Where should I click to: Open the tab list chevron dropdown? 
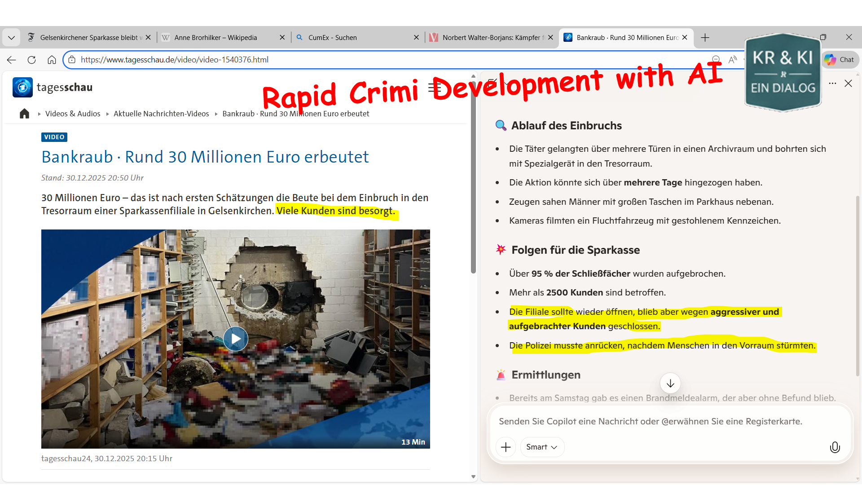pyautogui.click(x=11, y=38)
